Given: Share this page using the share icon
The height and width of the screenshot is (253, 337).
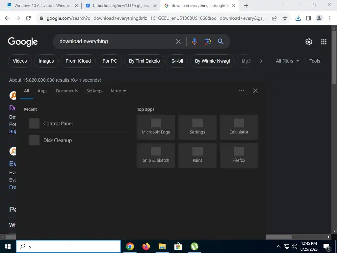Looking at the screenshot, I should click(274, 18).
